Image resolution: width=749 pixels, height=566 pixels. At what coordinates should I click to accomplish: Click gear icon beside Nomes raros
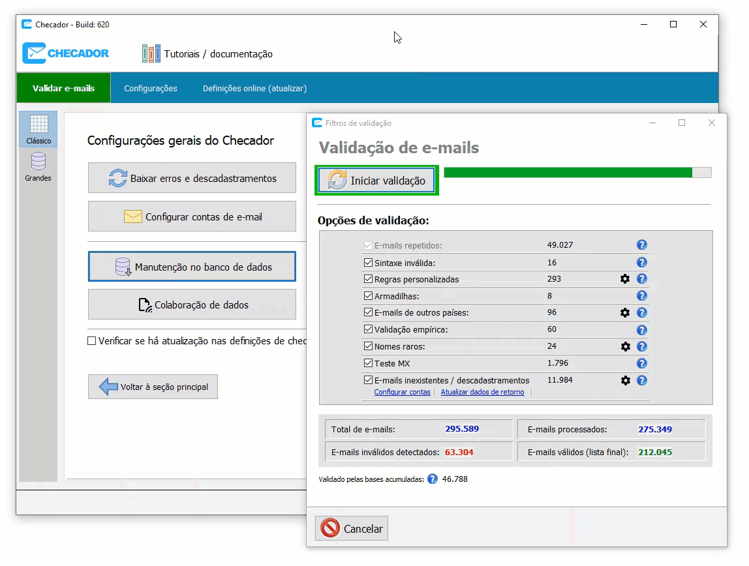(625, 347)
